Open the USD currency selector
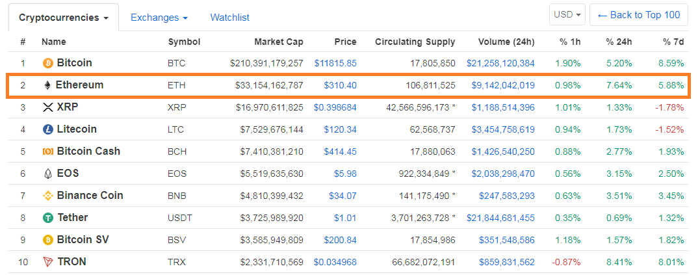This screenshot has width=698, height=275. [567, 14]
